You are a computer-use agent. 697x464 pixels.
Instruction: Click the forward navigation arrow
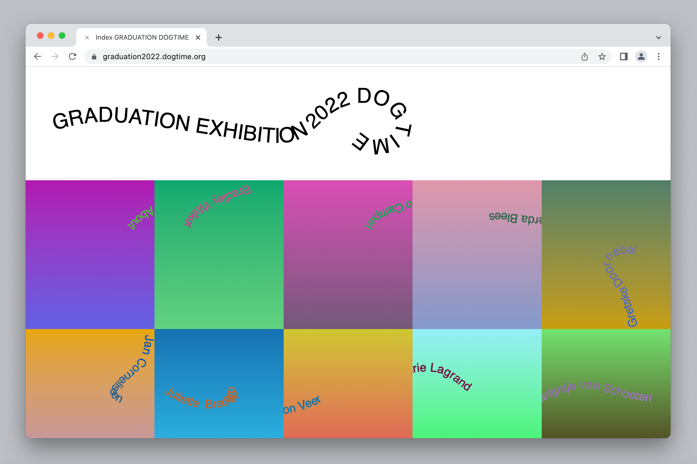pos(55,56)
